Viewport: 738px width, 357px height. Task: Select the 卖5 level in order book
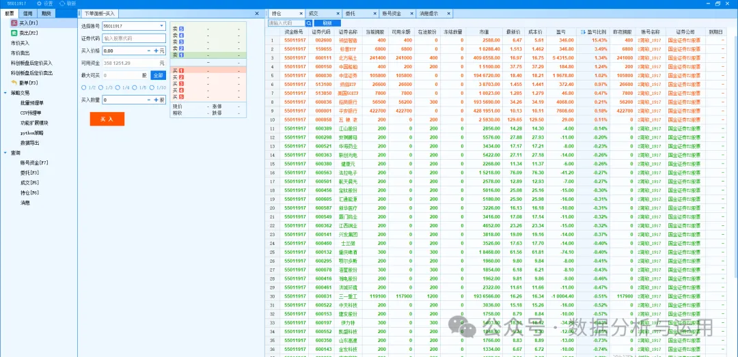[208, 29]
